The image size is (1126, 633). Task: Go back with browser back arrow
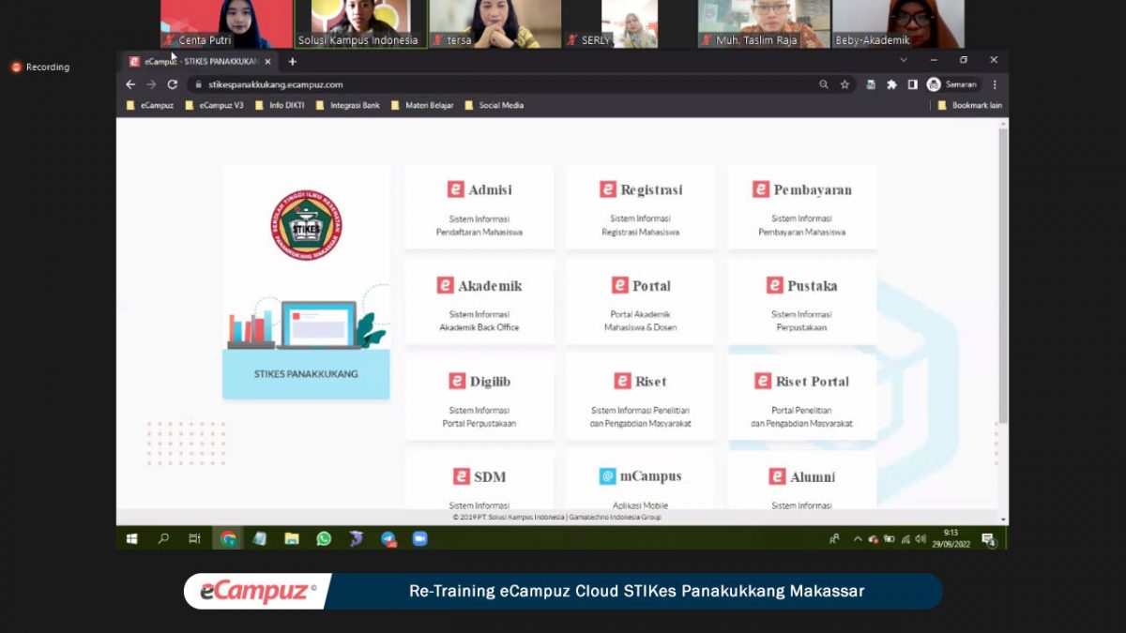131,84
